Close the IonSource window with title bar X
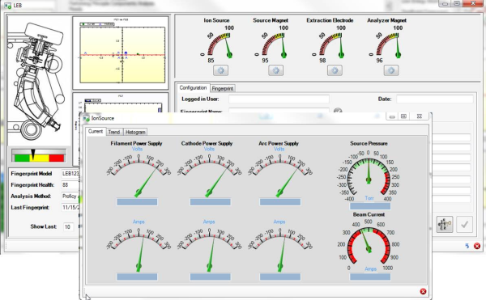 click(x=419, y=116)
